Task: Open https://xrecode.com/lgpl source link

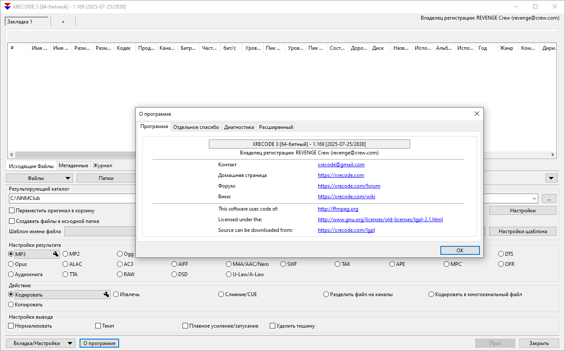Action: (346, 230)
